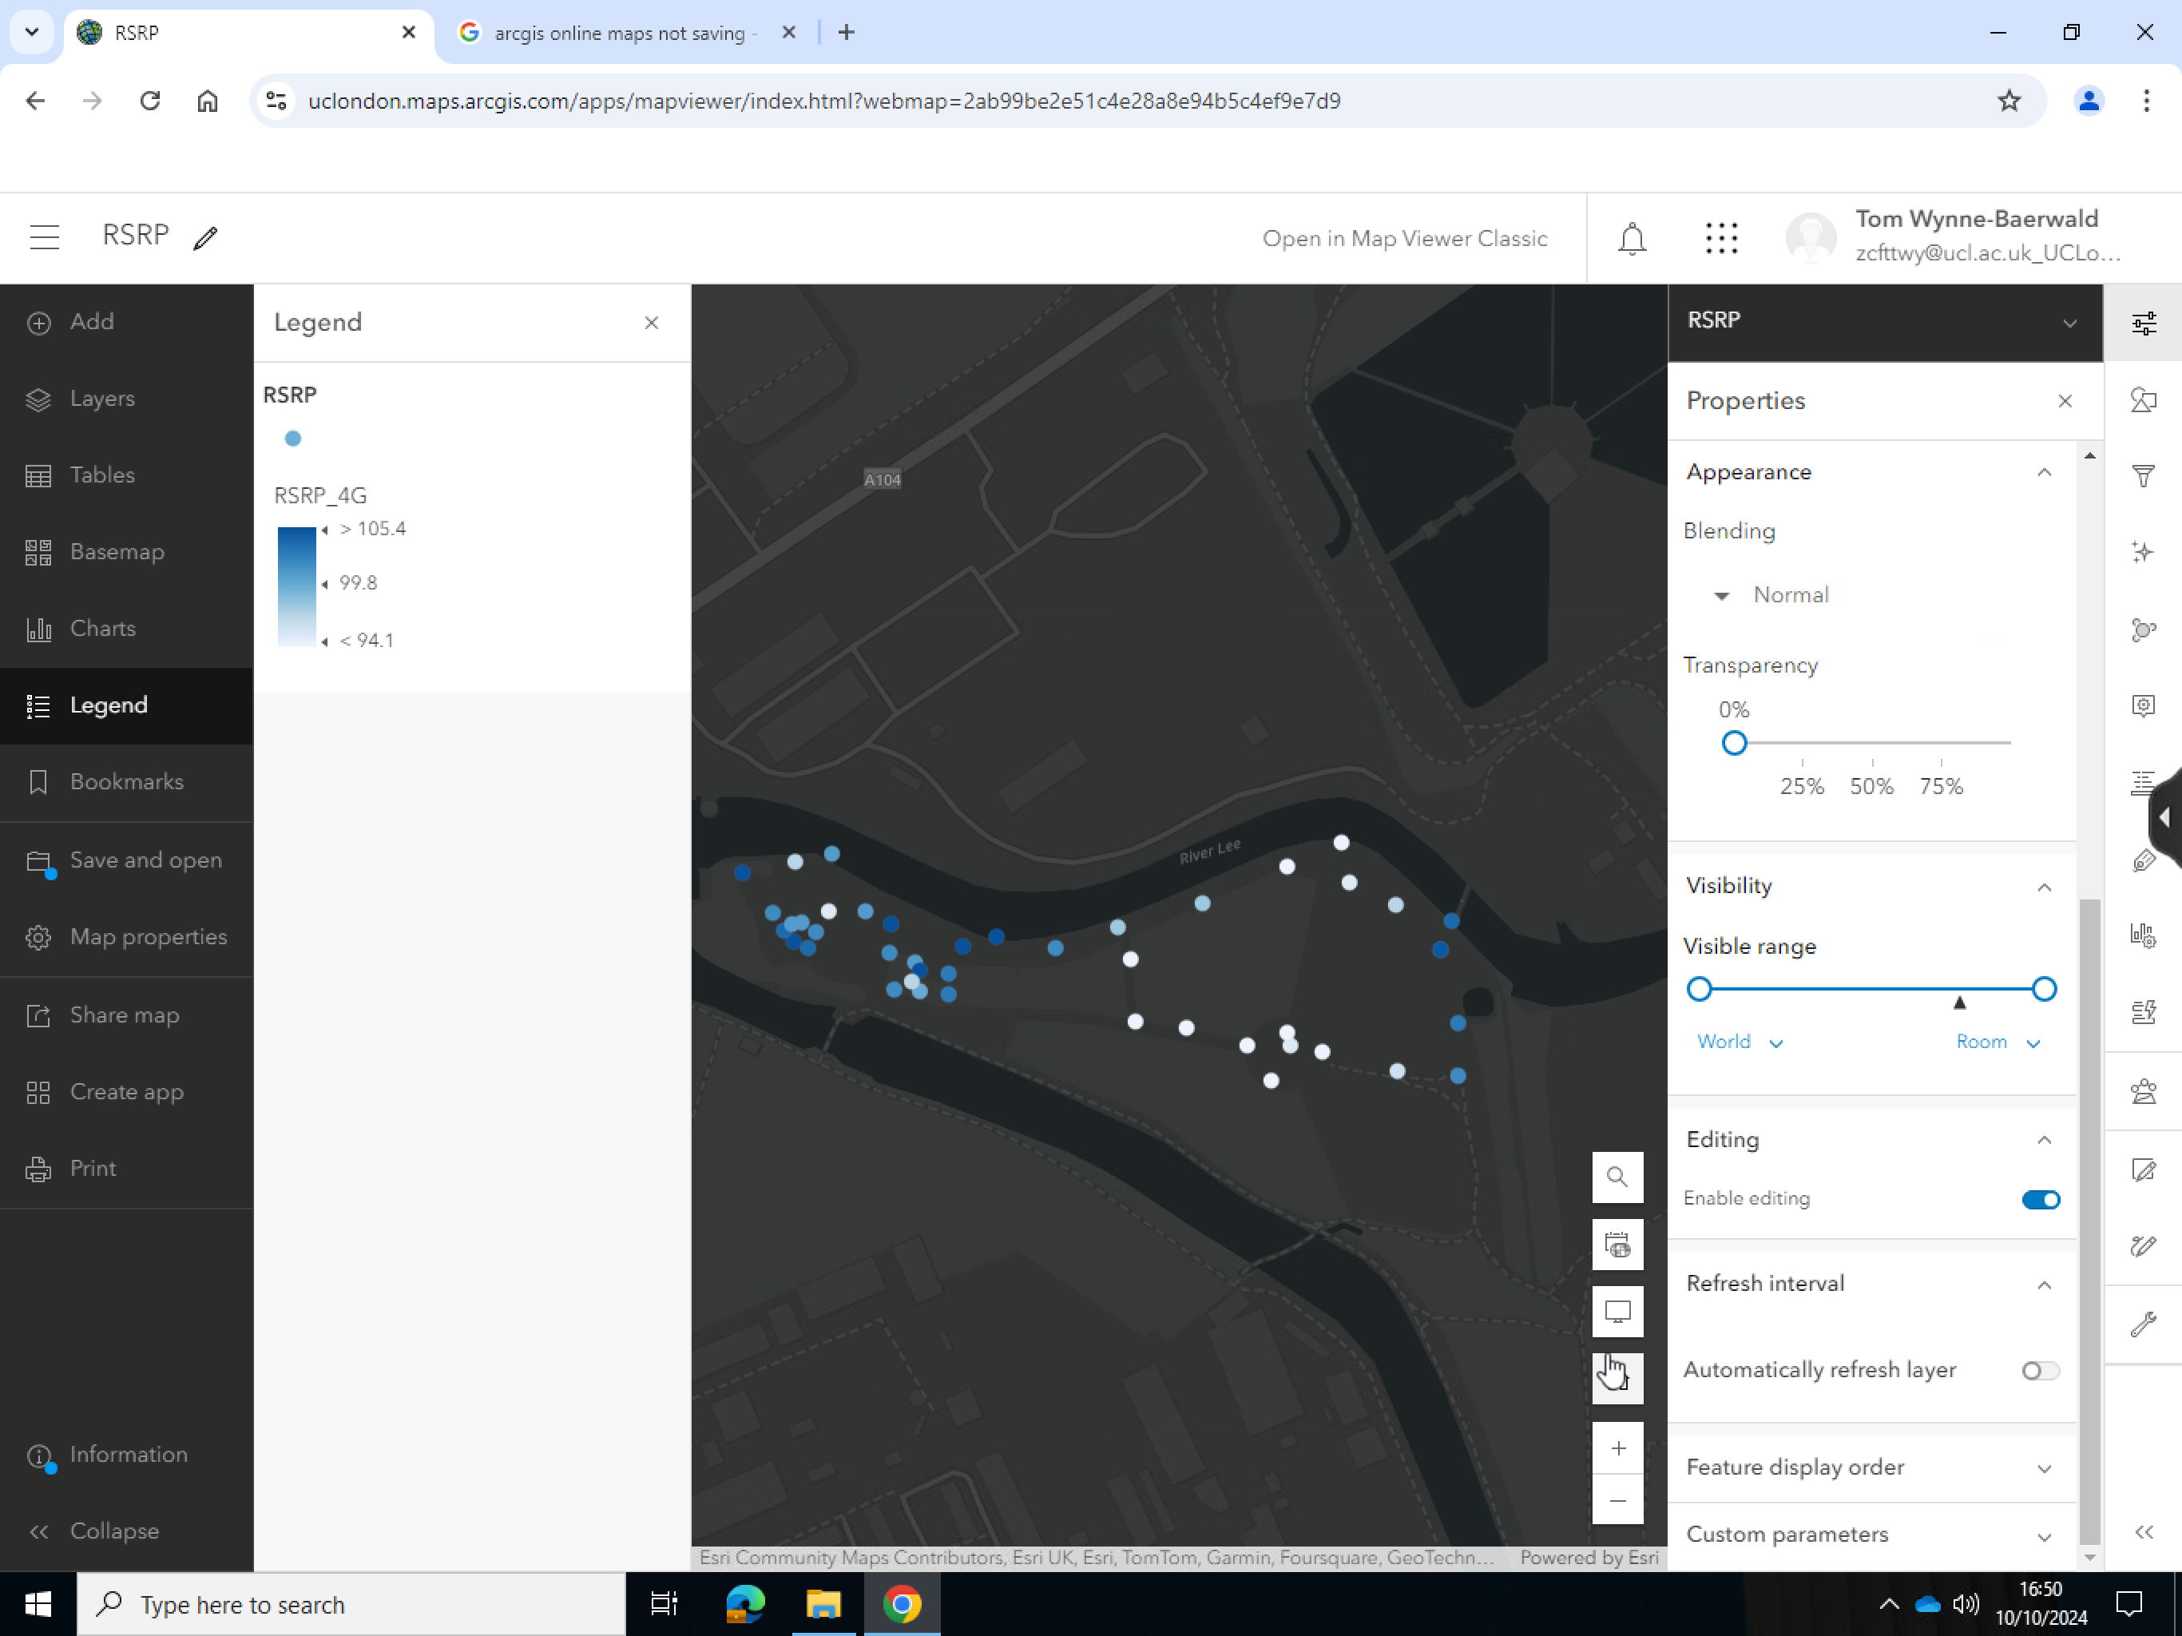Open the World visible range dropdown
This screenshot has height=1636, width=2182.
pyautogui.click(x=1739, y=1042)
